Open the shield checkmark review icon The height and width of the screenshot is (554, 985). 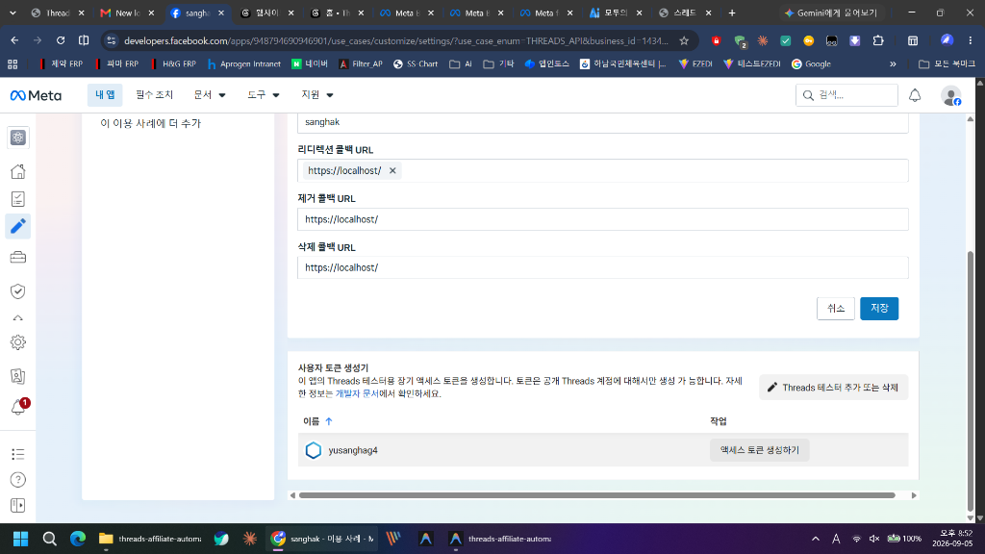(x=17, y=291)
